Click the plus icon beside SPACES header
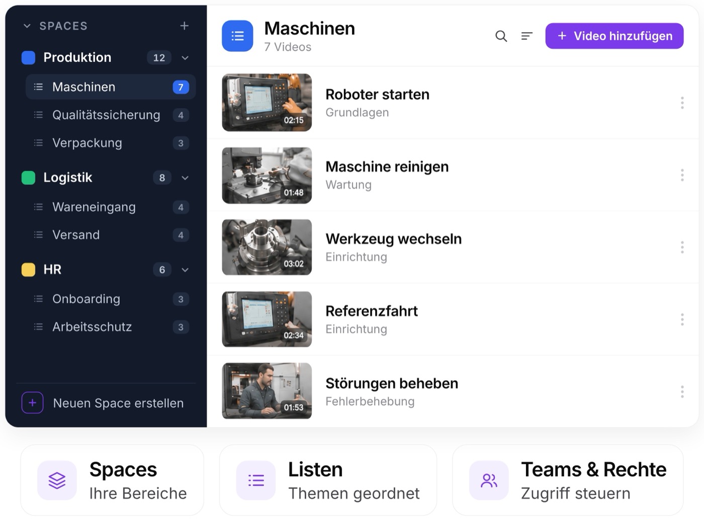The height and width of the screenshot is (520, 704). tap(185, 26)
